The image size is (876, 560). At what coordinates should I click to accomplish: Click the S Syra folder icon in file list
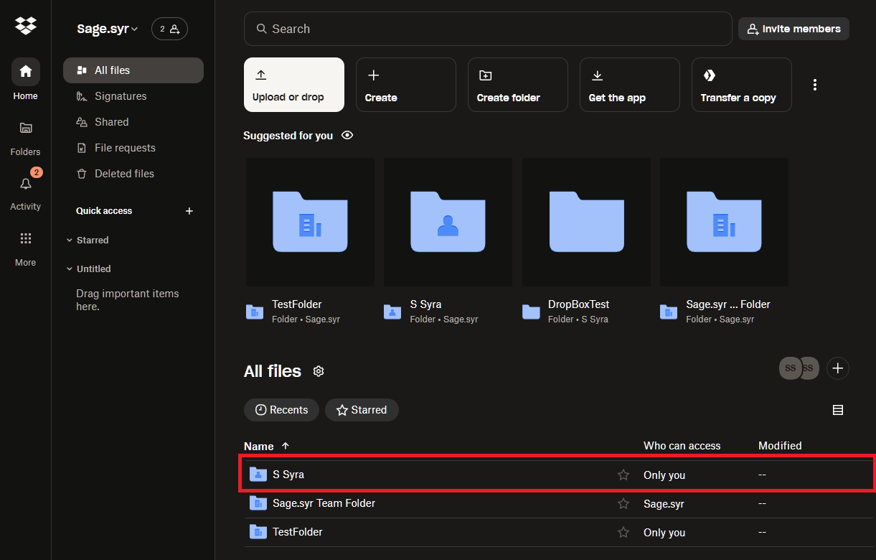(x=258, y=475)
